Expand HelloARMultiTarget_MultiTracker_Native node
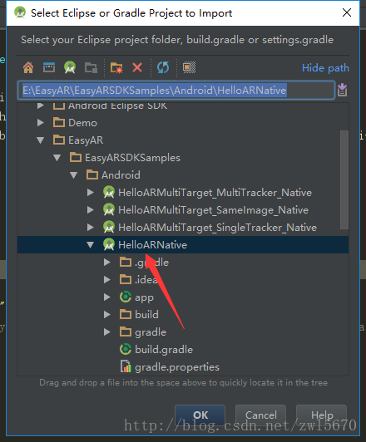This screenshot has height=442, width=366. [x=91, y=193]
